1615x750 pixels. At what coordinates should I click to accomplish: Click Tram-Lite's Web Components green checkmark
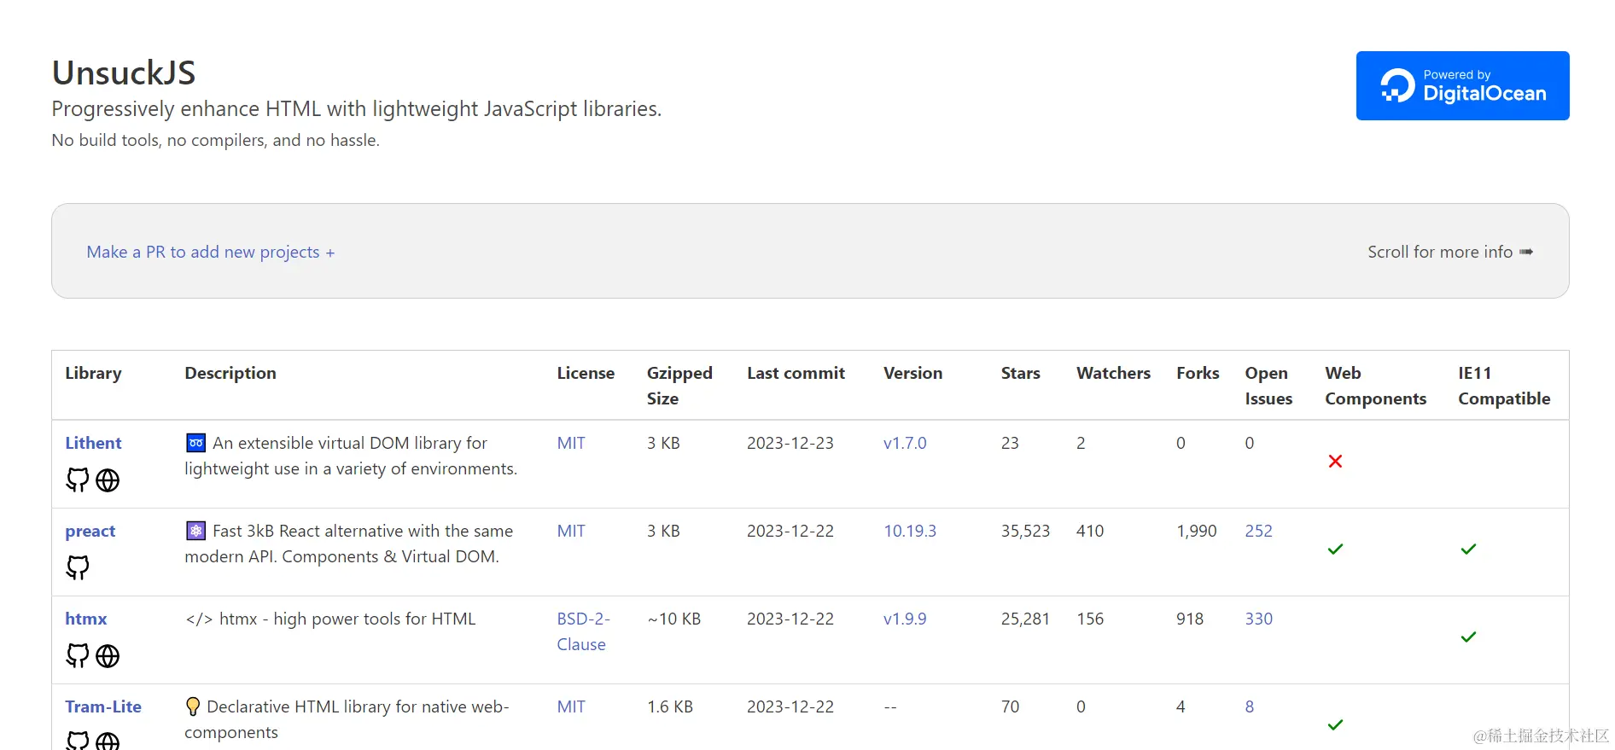1335,725
